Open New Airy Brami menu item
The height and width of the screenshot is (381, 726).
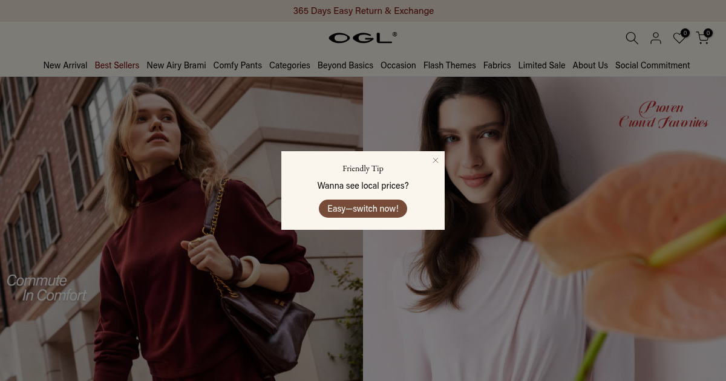click(x=176, y=65)
